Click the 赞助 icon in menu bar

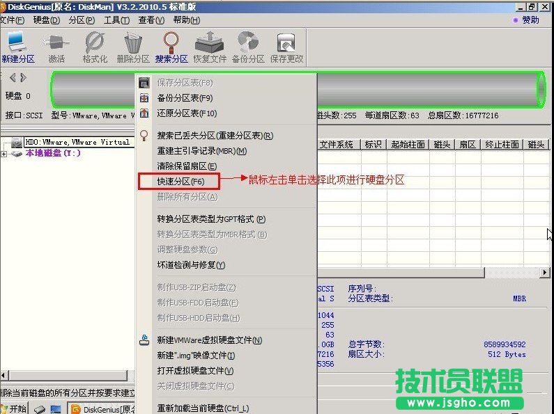click(x=516, y=20)
